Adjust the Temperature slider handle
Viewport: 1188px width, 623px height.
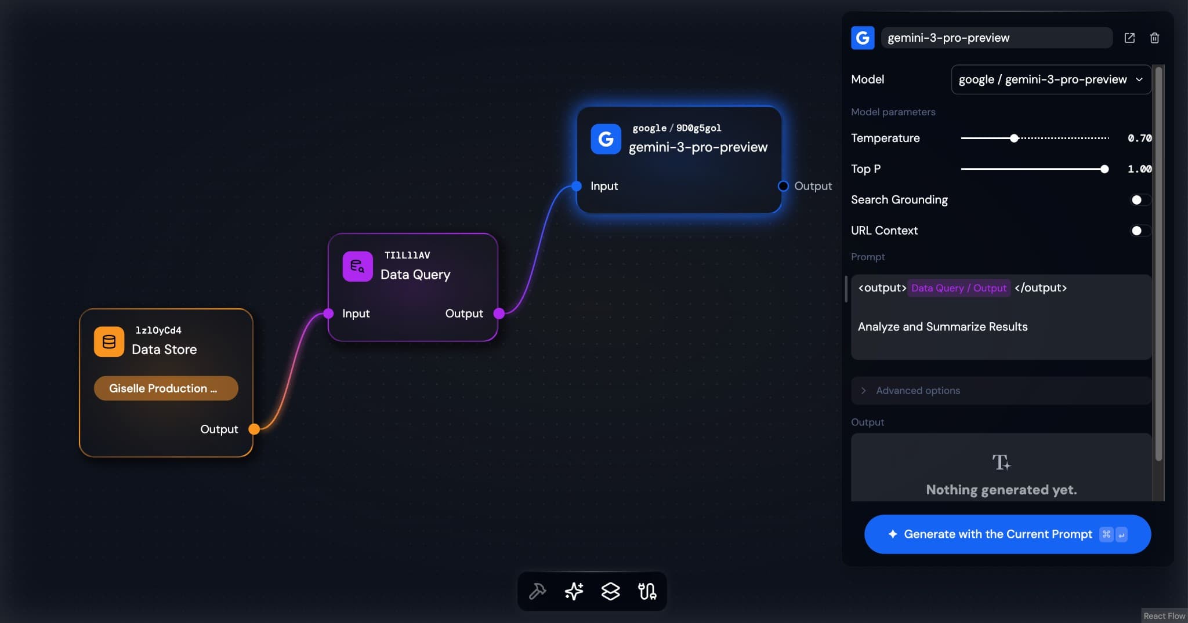click(x=1014, y=138)
